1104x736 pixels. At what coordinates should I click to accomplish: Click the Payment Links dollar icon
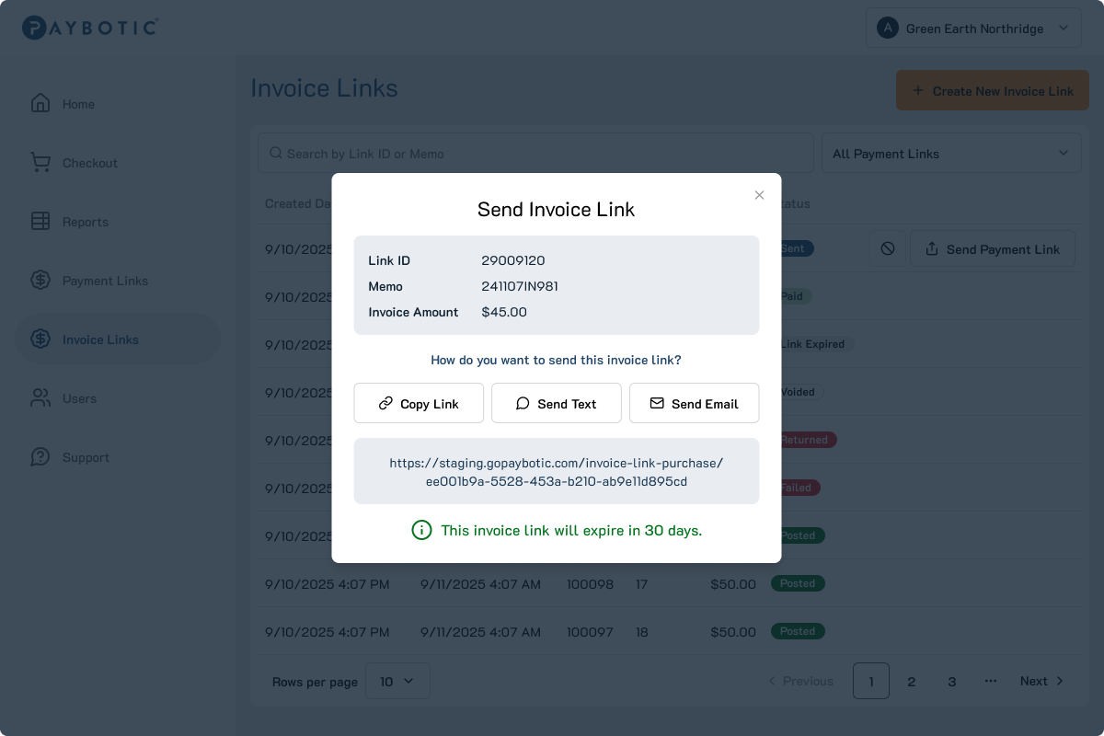click(x=40, y=281)
